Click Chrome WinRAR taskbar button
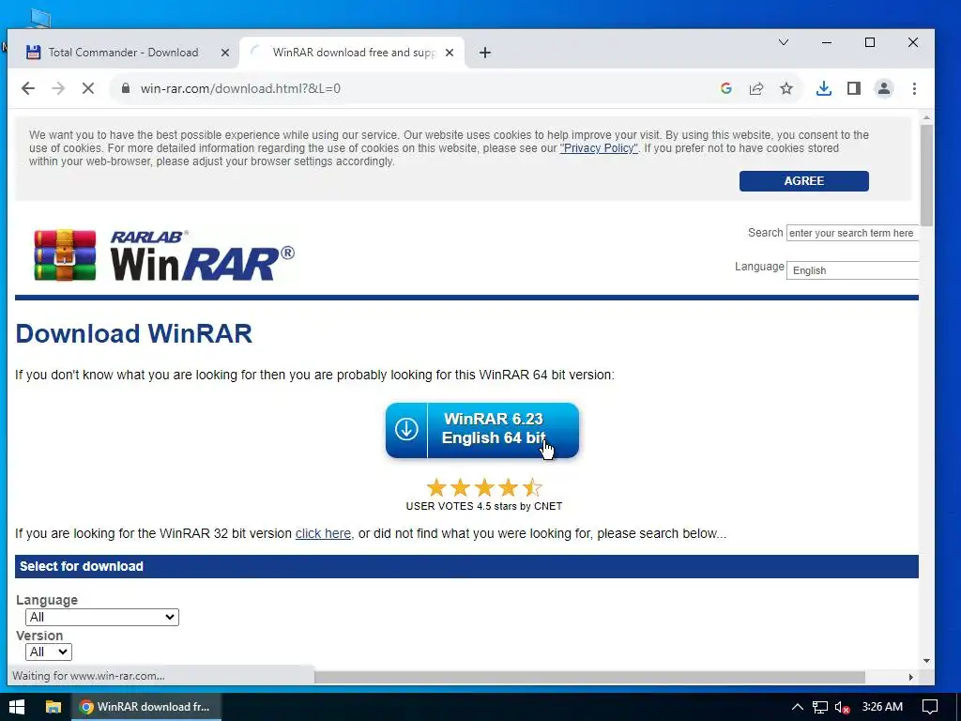 tap(145, 707)
